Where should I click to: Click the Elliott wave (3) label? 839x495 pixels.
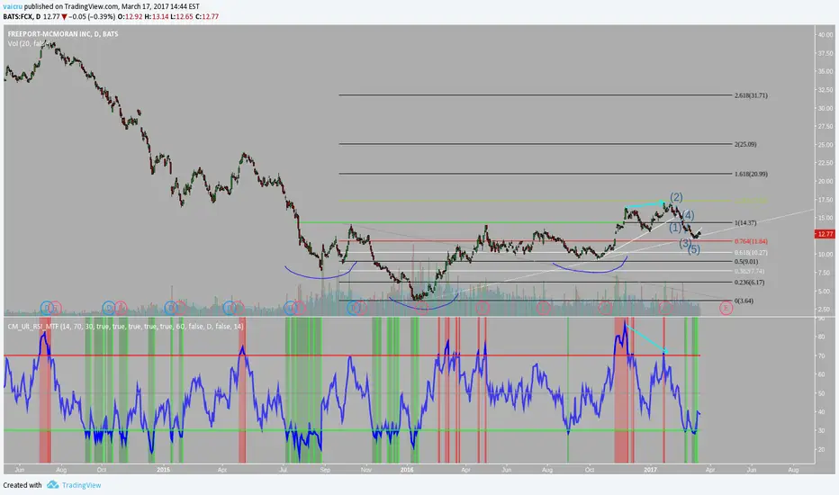click(685, 243)
